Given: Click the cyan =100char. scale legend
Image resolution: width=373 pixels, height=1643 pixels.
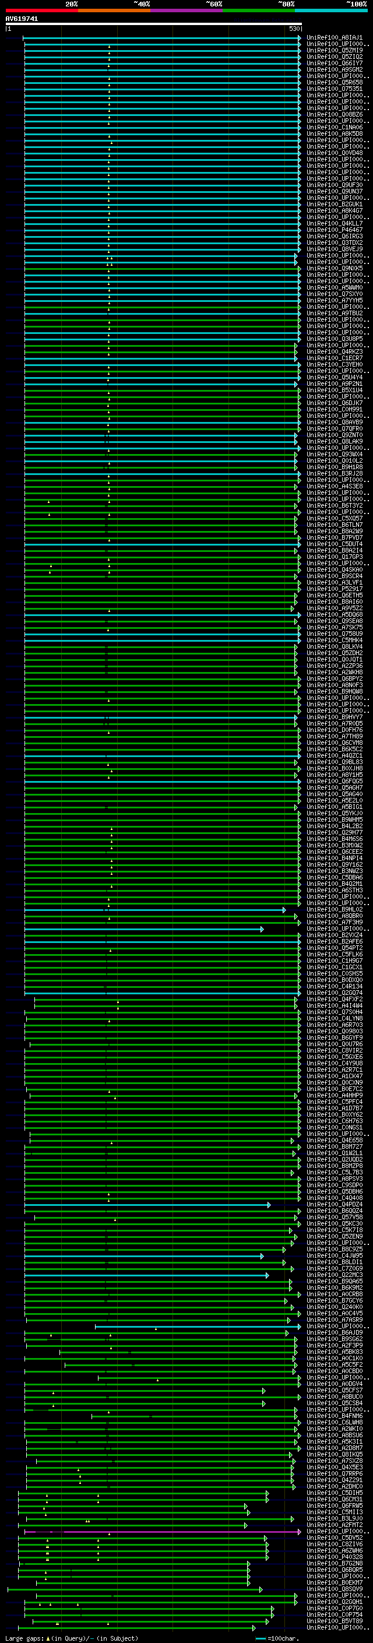Looking at the screenshot, I should [x=277, y=1638].
